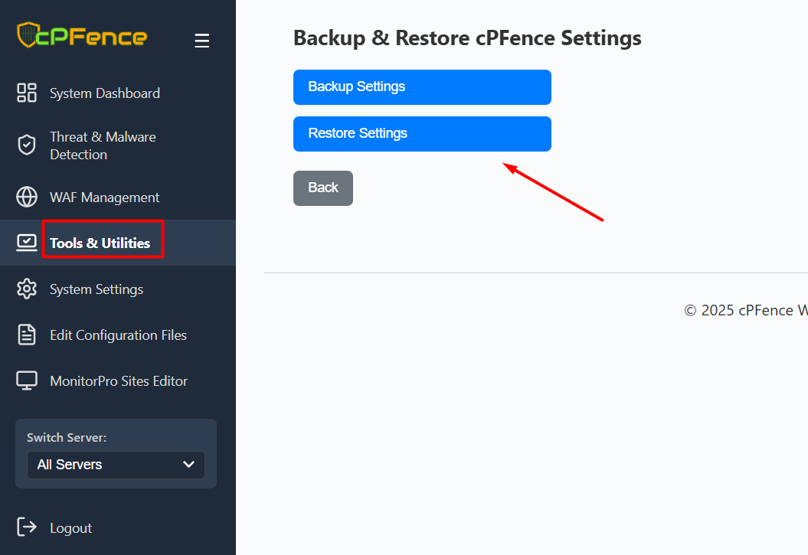
Task: Click the WAF Management globe icon
Action: pyautogui.click(x=27, y=198)
